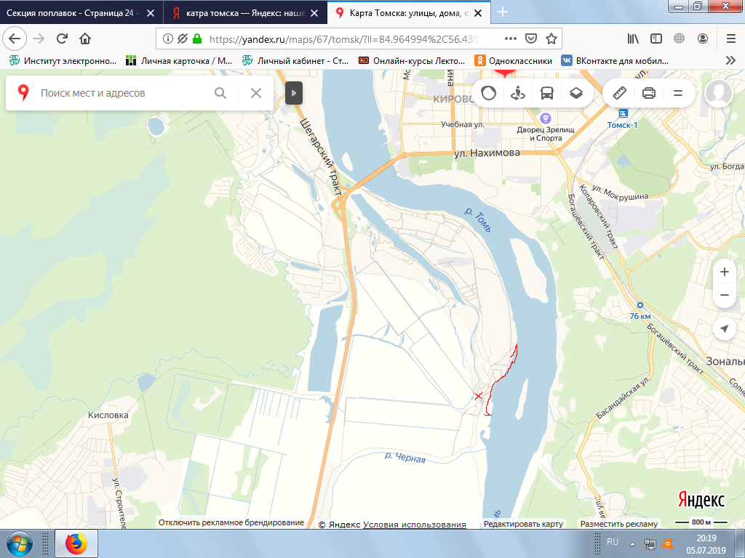Open the Yandex Maps menu icon

pos(678,93)
